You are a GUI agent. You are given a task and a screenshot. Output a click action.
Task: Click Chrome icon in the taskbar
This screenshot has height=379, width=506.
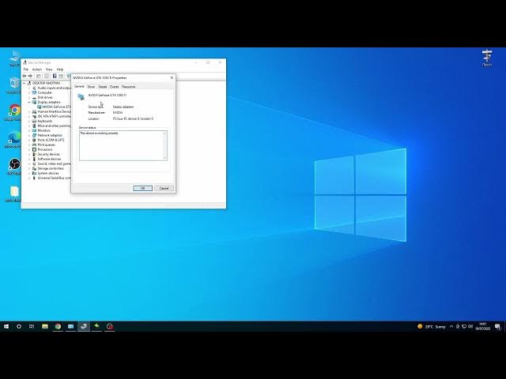tap(58, 325)
